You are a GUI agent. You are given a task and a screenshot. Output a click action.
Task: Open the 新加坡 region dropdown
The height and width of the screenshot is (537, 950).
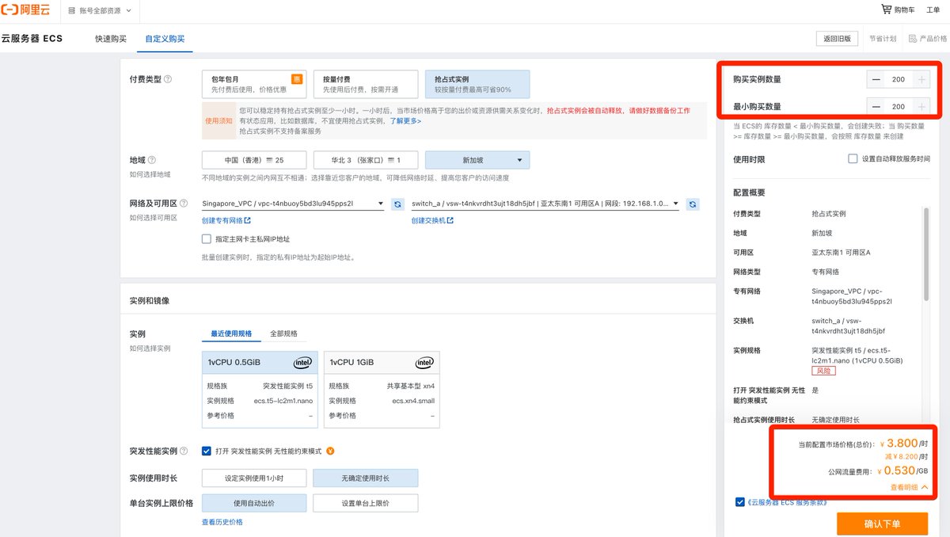coord(477,160)
